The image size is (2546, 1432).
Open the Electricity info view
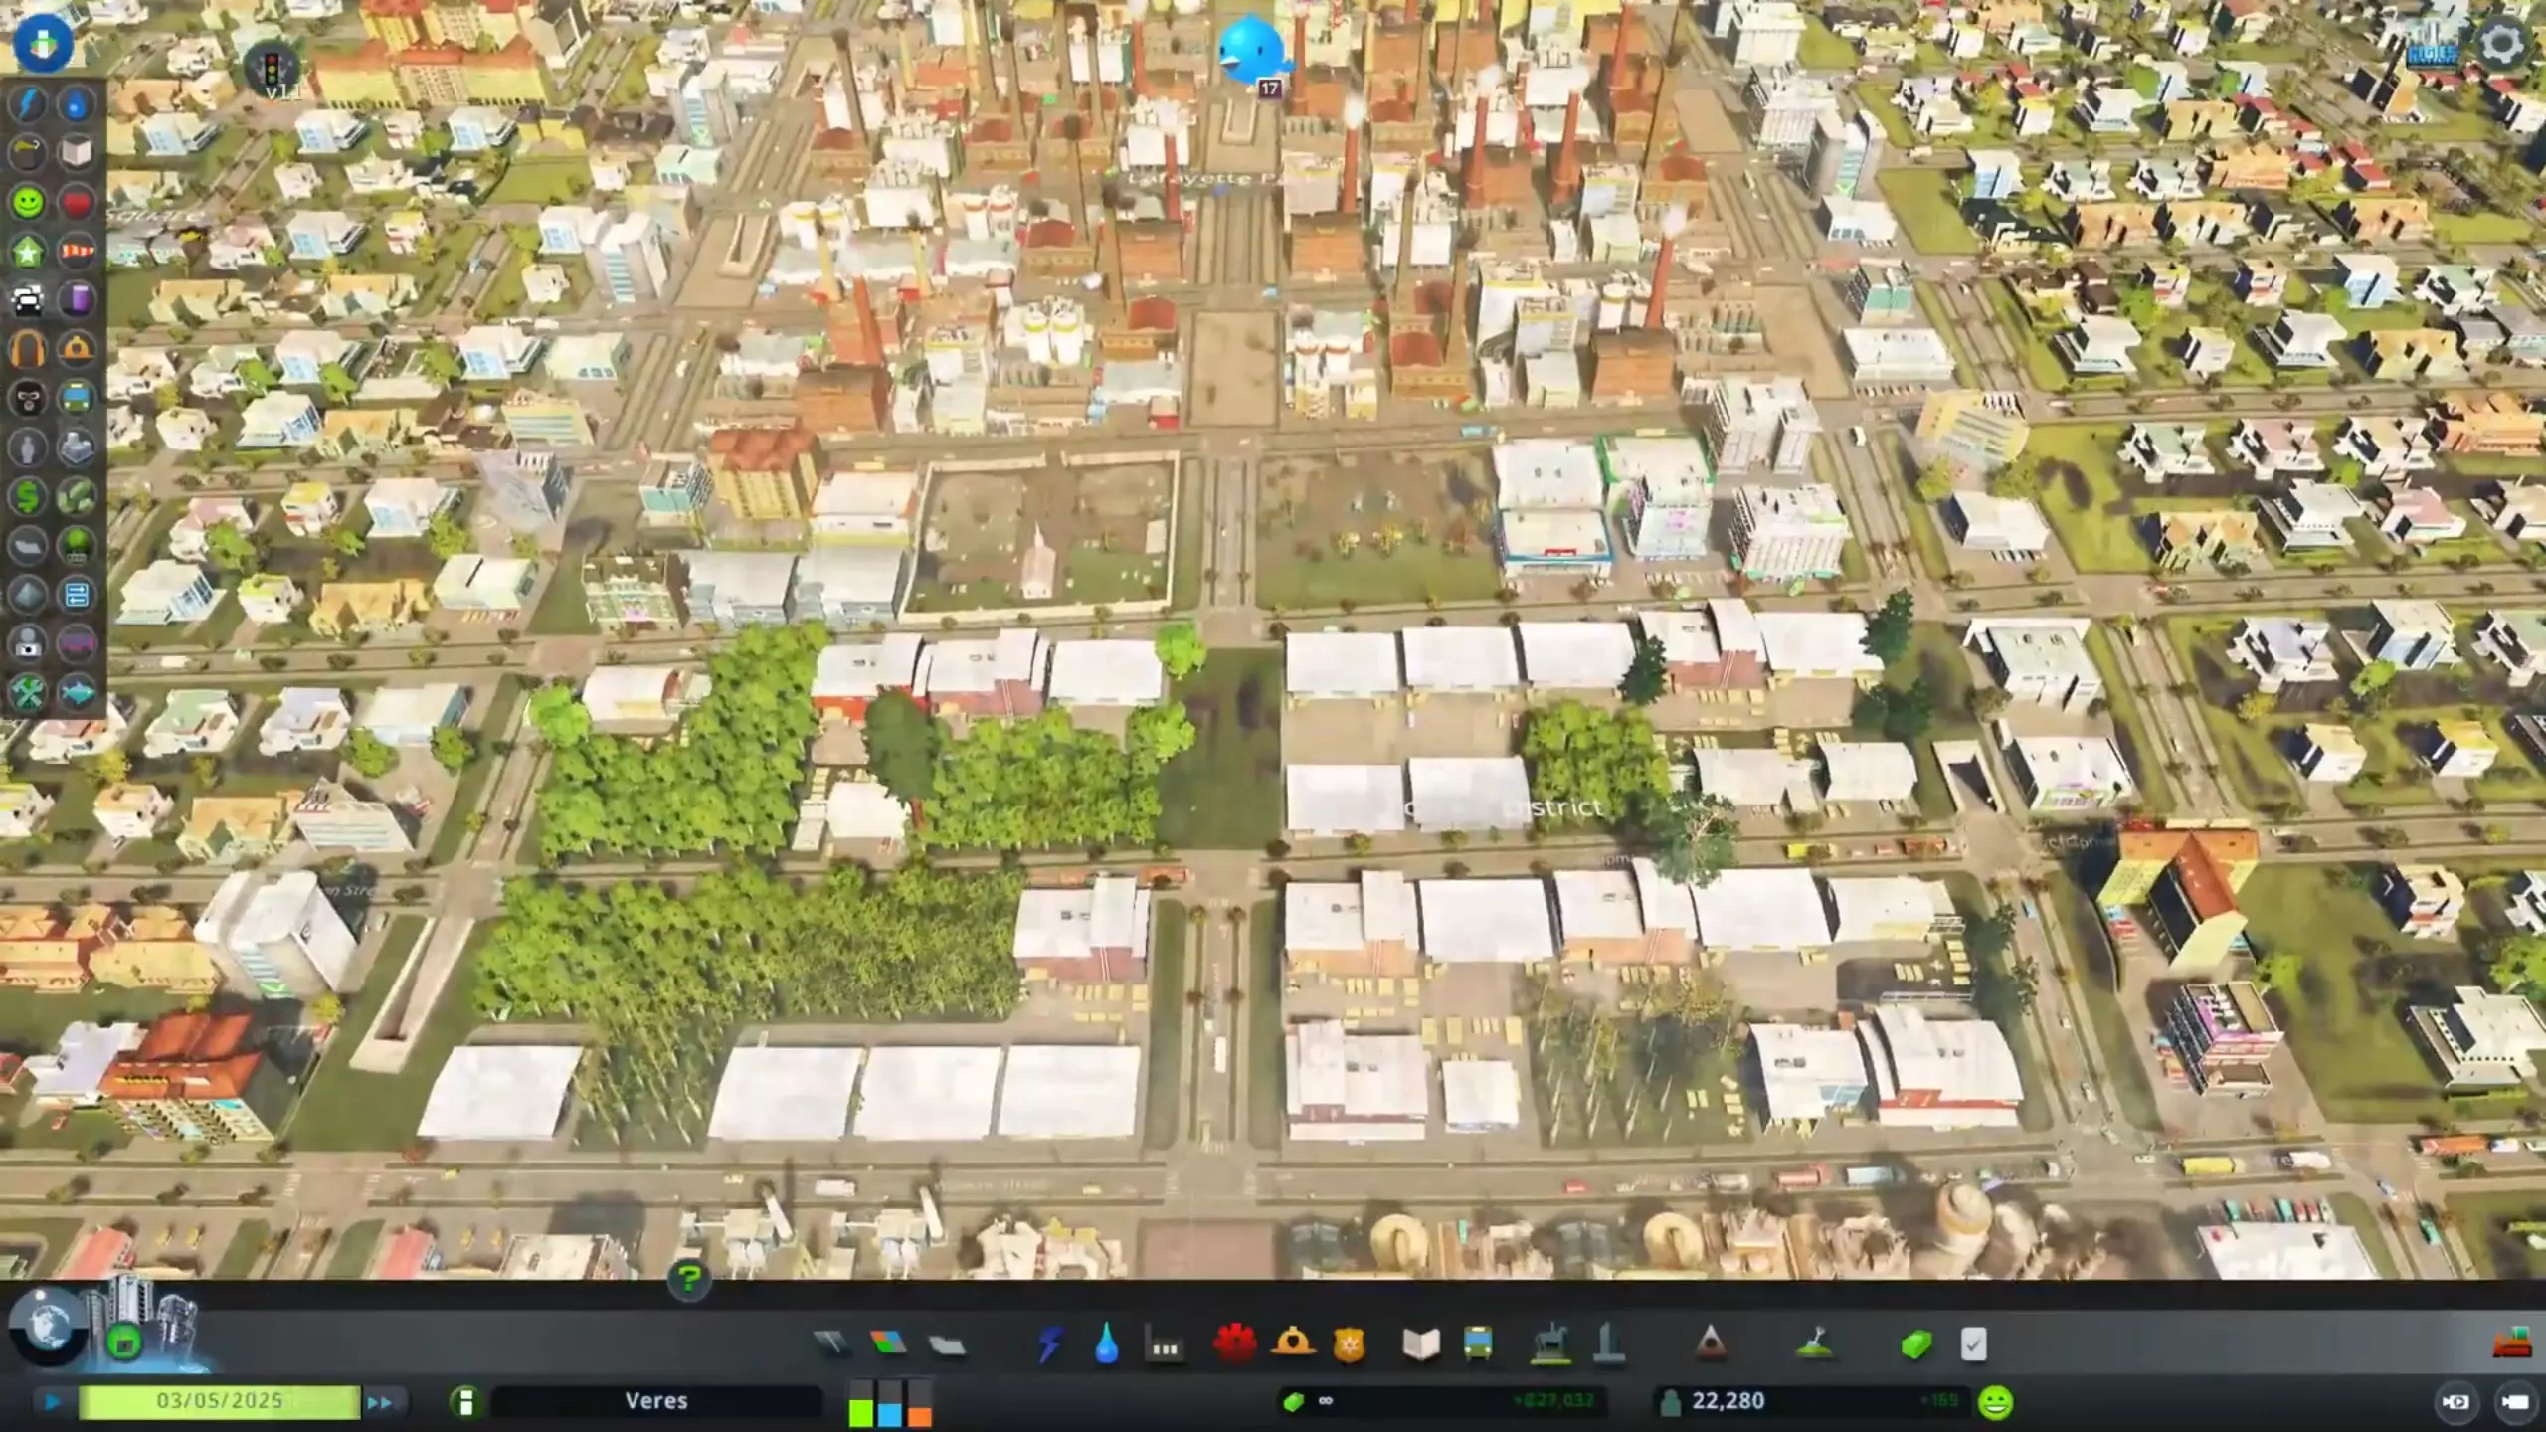pos(28,104)
